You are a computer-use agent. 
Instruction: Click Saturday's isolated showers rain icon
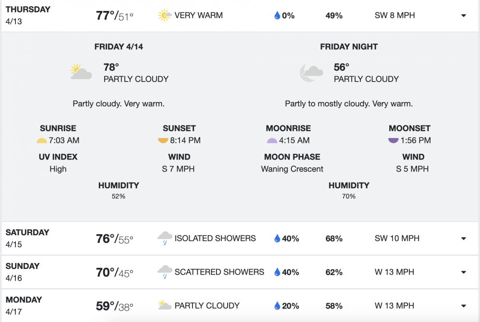click(165, 239)
